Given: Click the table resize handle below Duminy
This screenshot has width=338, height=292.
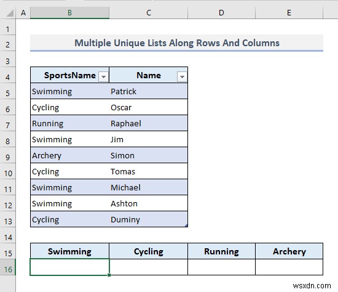Looking at the screenshot, I should pyautogui.click(x=186, y=225).
